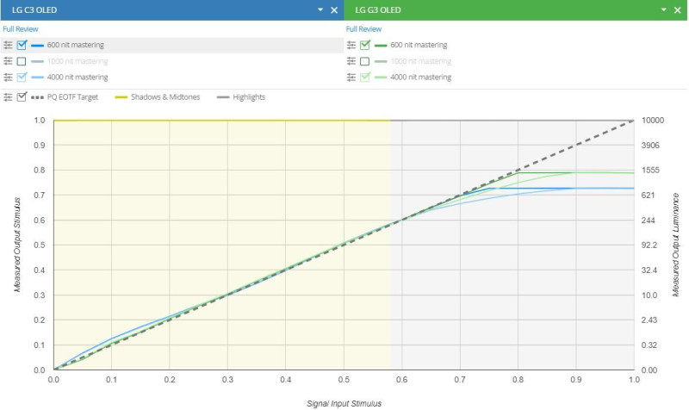Click the light blue C3 4000 nit swatch
Image resolution: width=689 pixels, height=410 pixels.
tap(37, 78)
